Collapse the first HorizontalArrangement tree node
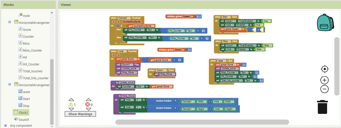This screenshot has height=128, width=341. [10, 22]
